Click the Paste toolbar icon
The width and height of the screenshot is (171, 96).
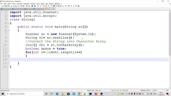point(24,6)
